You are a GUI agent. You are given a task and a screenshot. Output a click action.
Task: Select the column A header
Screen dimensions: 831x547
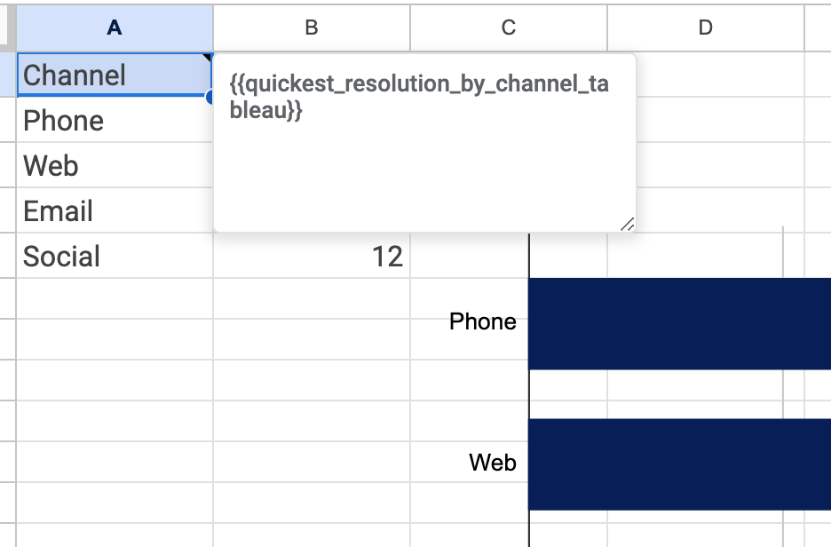point(115,28)
